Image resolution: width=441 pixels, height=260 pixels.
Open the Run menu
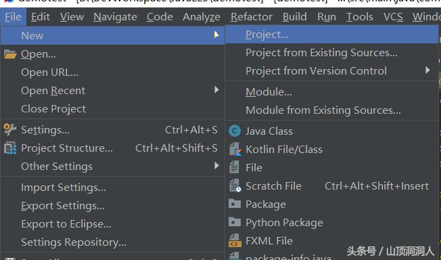(x=327, y=17)
